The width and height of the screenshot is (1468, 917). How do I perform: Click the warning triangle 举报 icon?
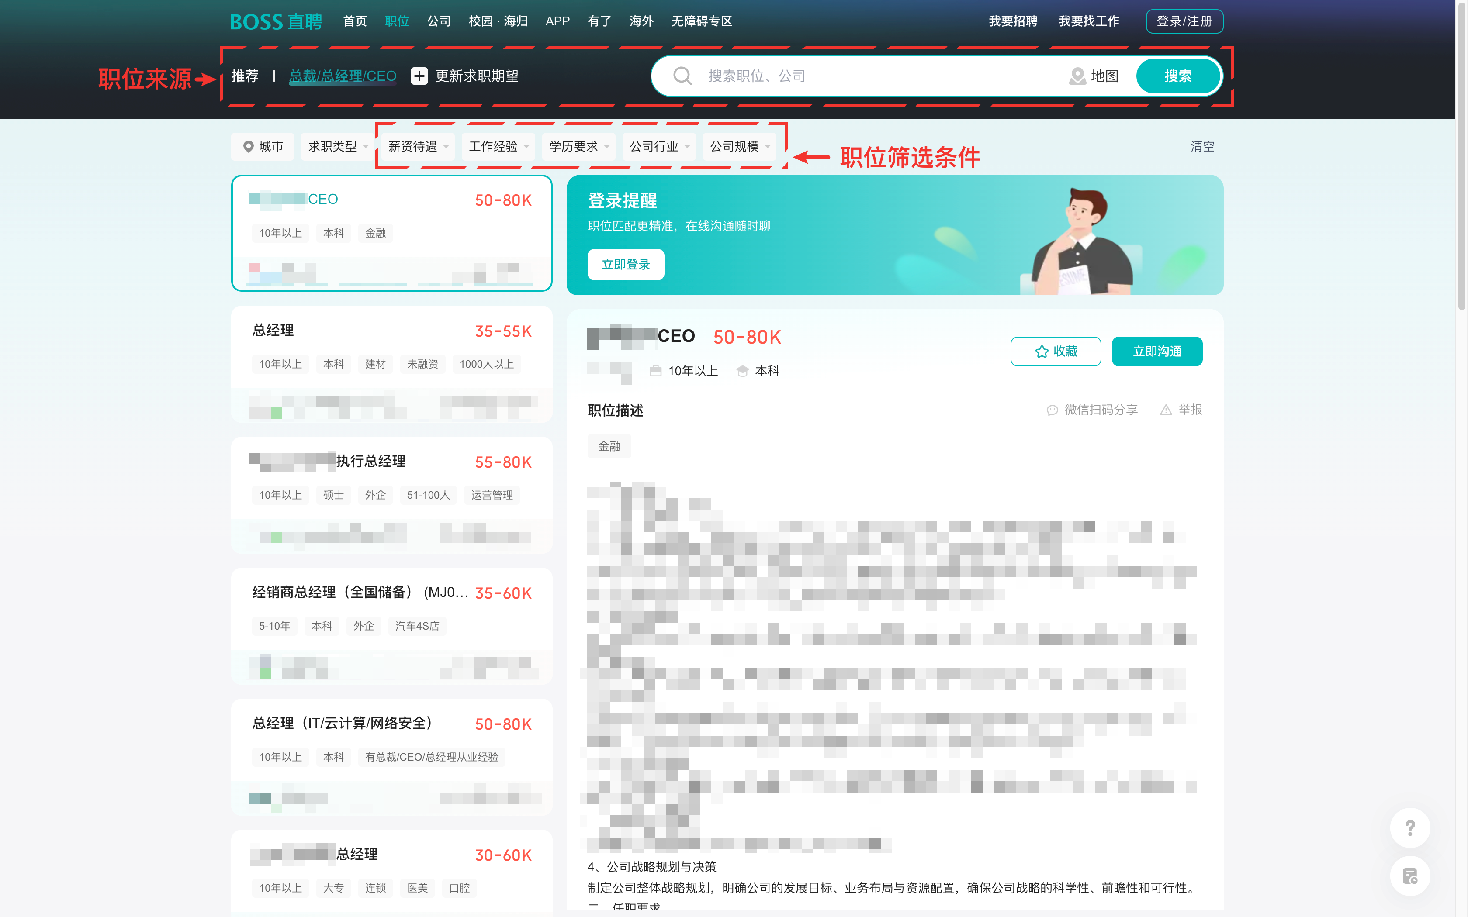point(1165,410)
